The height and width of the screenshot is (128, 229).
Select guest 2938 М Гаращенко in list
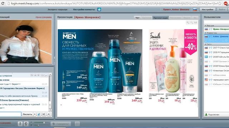[x=216, y=52]
